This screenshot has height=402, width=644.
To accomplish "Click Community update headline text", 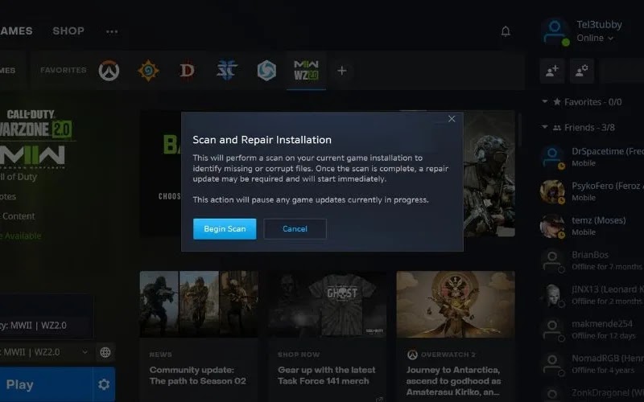I will pos(197,375).
